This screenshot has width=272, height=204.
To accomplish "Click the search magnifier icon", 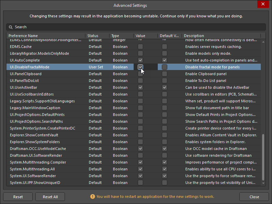I will tap(11, 27).
